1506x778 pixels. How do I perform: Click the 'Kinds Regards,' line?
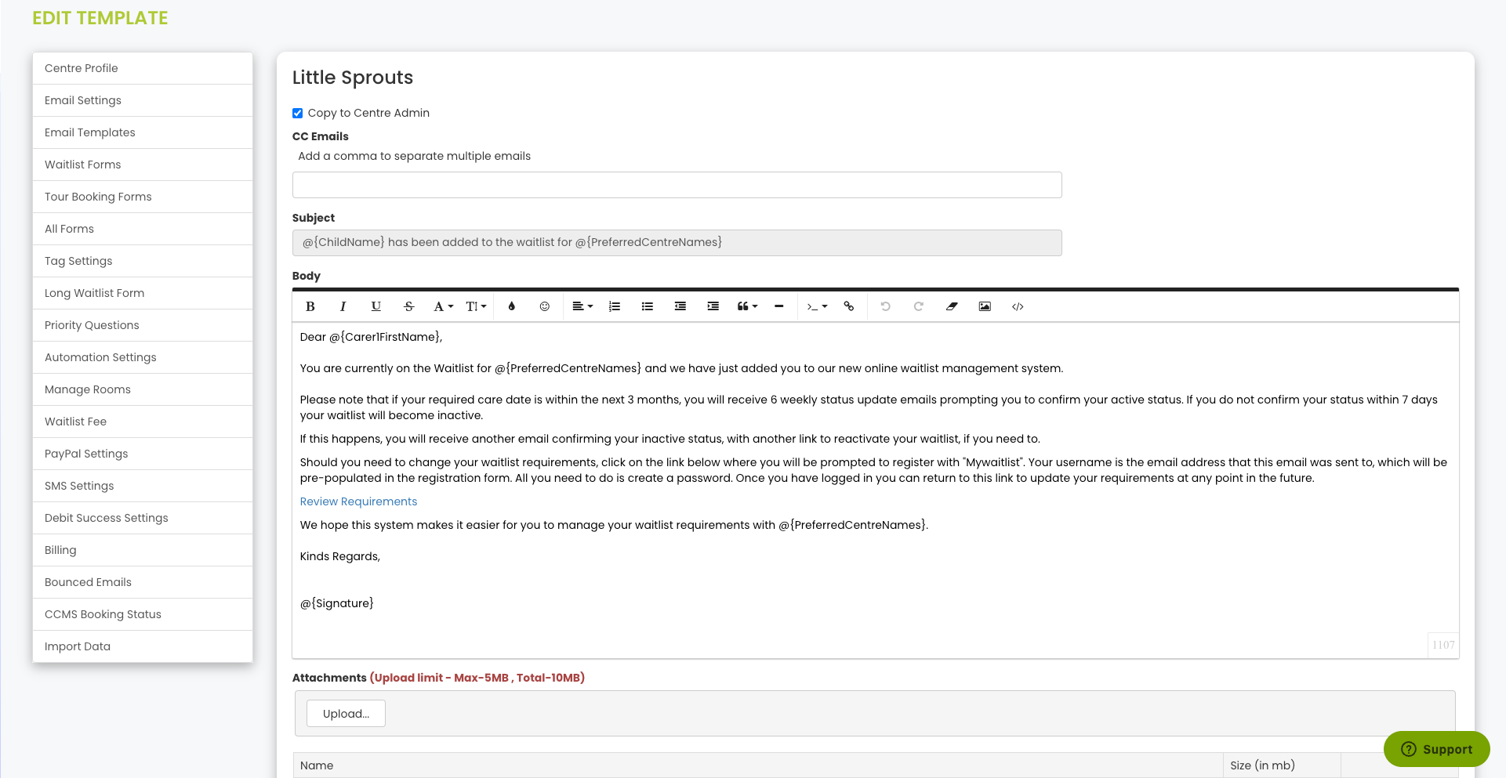[x=340, y=556]
